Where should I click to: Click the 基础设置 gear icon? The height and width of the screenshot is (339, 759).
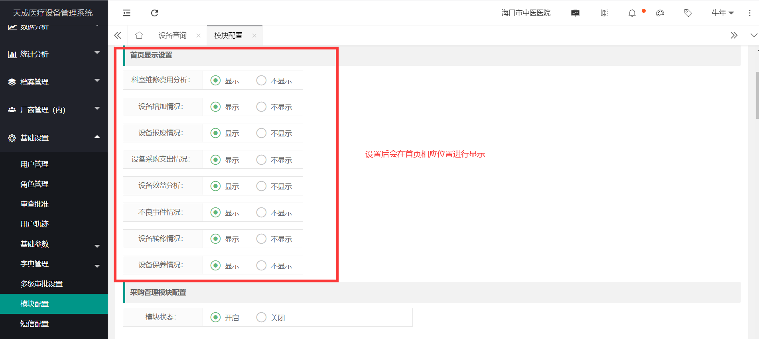12,138
